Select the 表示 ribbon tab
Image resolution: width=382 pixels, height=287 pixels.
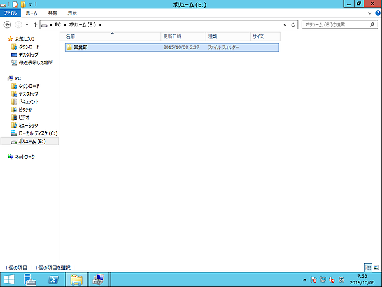pyautogui.click(x=72, y=13)
